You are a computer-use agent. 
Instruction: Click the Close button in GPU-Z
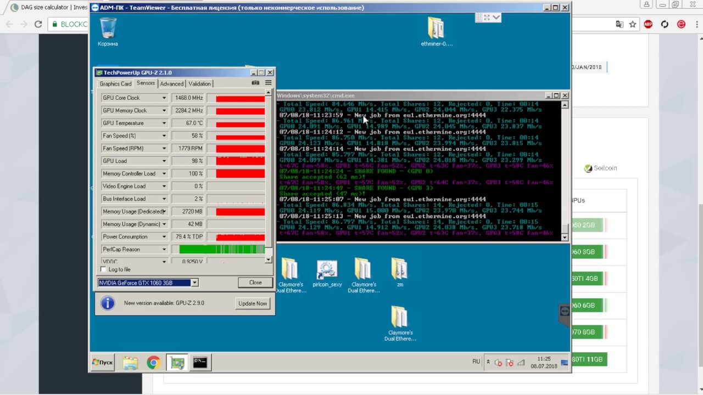click(x=255, y=283)
